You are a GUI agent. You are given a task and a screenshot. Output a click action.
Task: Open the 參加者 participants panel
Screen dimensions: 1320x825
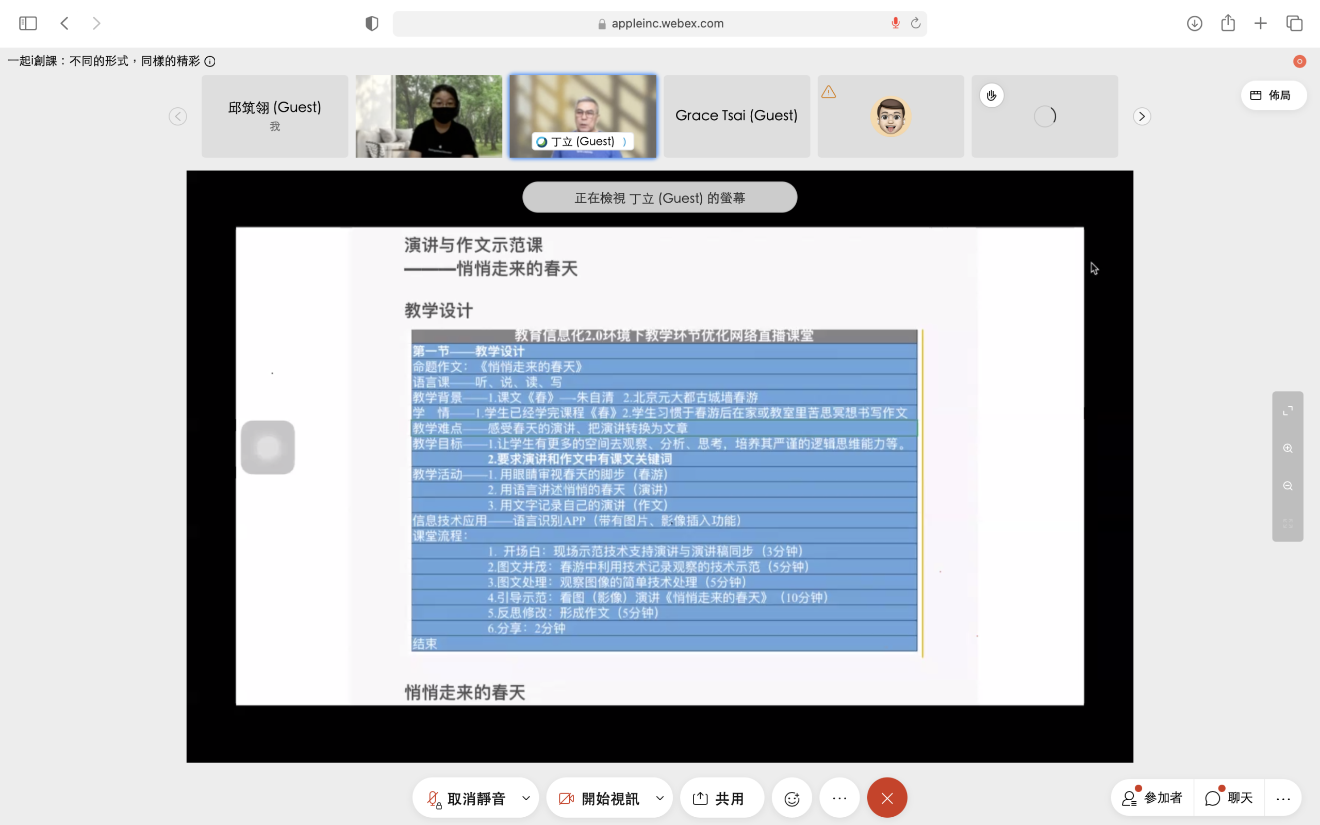click(1152, 798)
